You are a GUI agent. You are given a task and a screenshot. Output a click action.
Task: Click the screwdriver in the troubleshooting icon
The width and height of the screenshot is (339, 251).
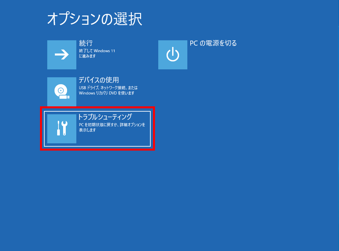(x=58, y=128)
